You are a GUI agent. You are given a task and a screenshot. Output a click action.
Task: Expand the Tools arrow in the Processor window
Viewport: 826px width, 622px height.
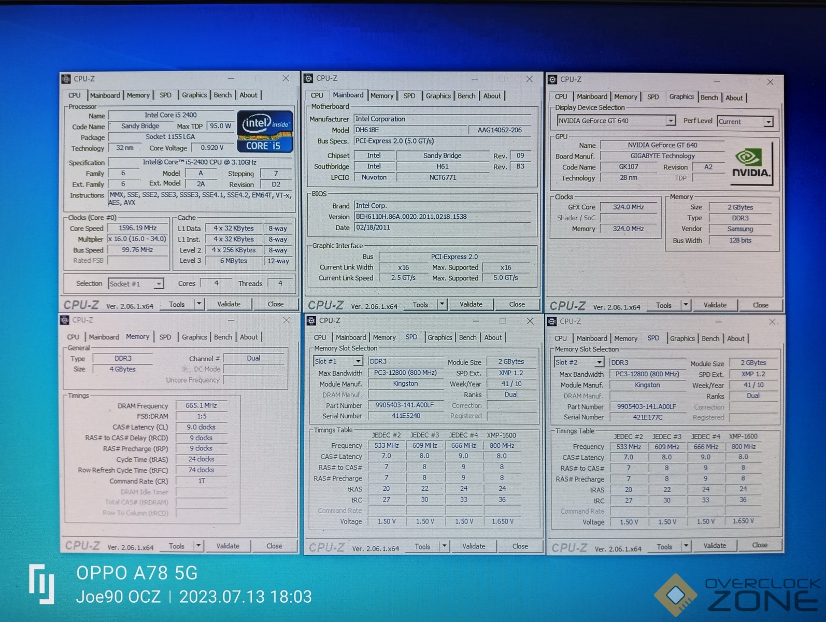click(199, 304)
